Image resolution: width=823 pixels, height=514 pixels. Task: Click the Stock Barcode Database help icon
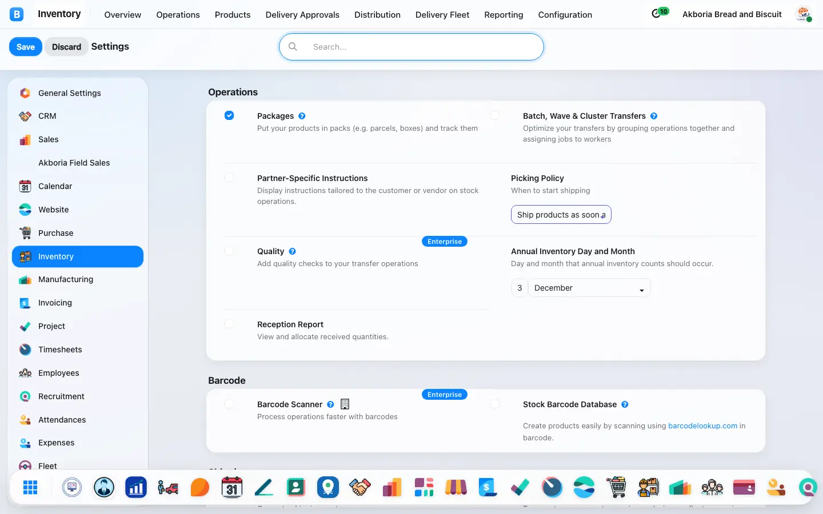(x=625, y=404)
